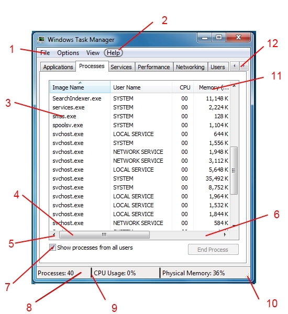288x314 pixels.
Task: Minimize the Task Manager window
Action: 205,38
